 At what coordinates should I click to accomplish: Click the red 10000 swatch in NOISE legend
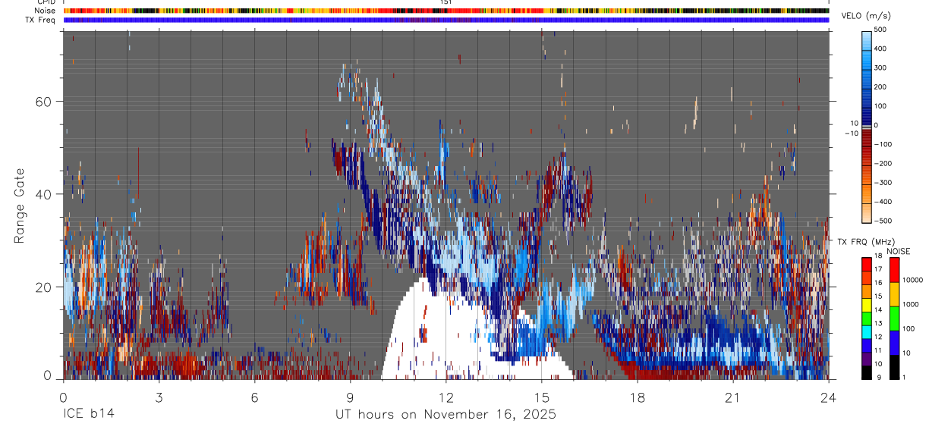(894, 270)
